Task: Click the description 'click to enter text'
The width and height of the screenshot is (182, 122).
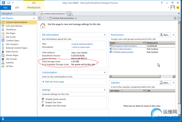Action: pos(81,47)
